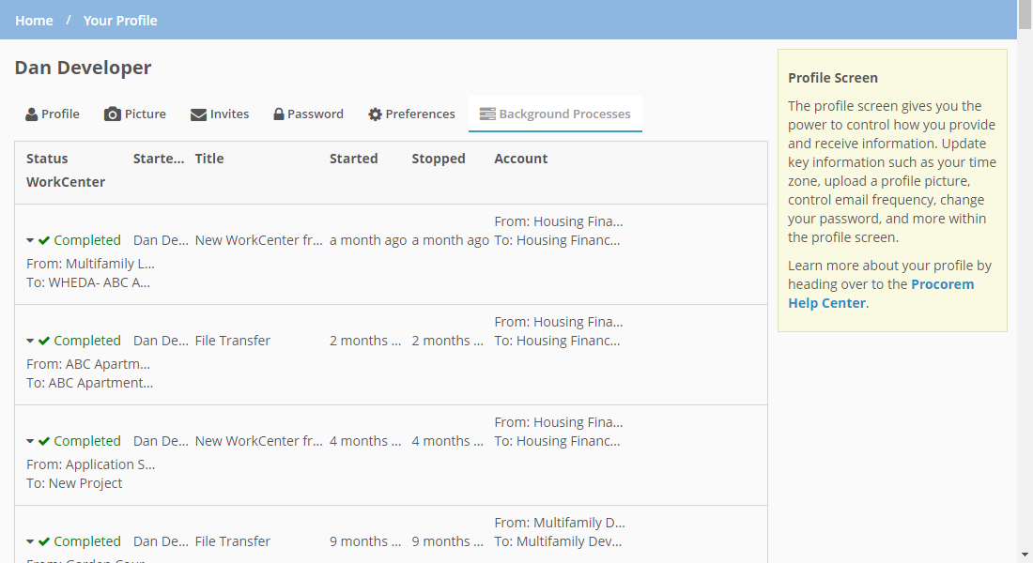This screenshot has width=1033, height=563.
Task: Click the To: ABC Apartment... workcenter text
Action: pyautogui.click(x=89, y=383)
